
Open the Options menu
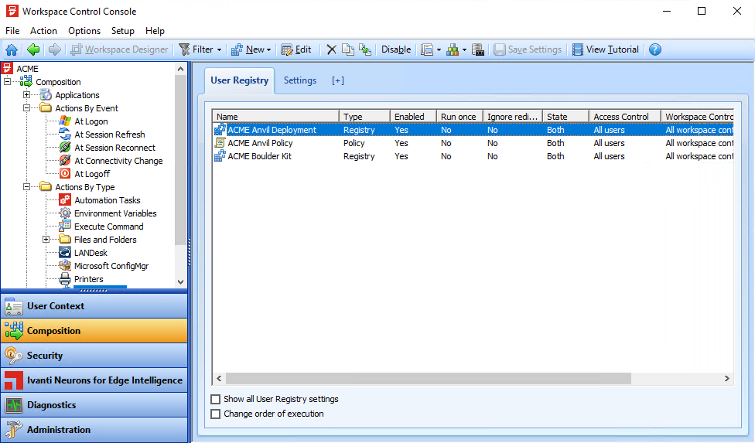point(84,31)
